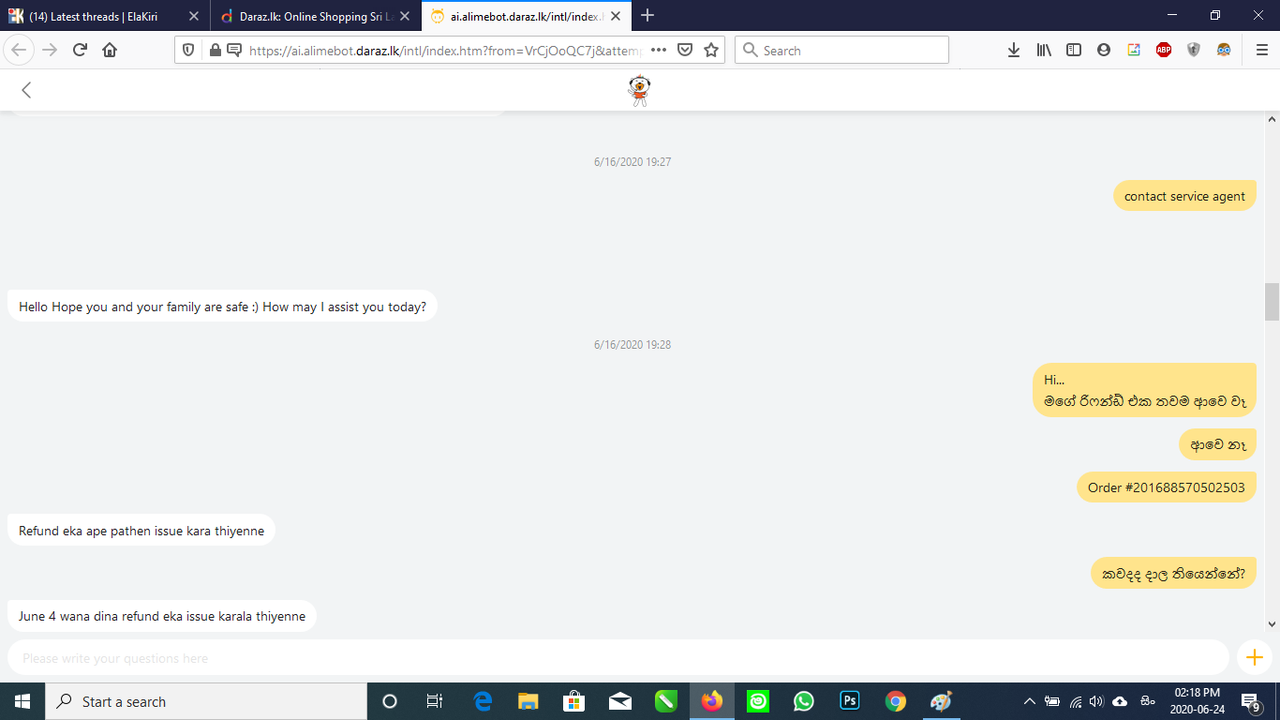Open Wi-Fi network settings in the tray

[1075, 701]
